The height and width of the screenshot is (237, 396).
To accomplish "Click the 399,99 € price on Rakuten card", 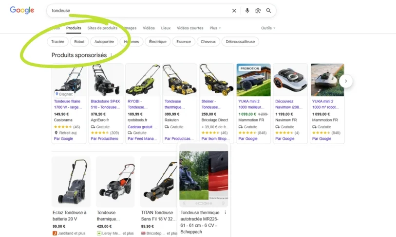I will tap(172, 114).
